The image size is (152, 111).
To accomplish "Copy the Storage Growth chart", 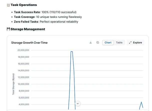I will [98, 43].
